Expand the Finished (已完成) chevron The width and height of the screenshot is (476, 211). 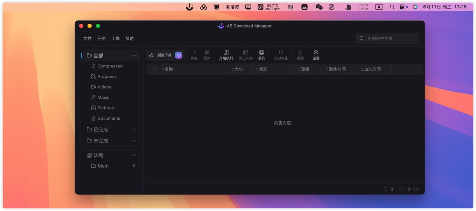[x=134, y=129]
